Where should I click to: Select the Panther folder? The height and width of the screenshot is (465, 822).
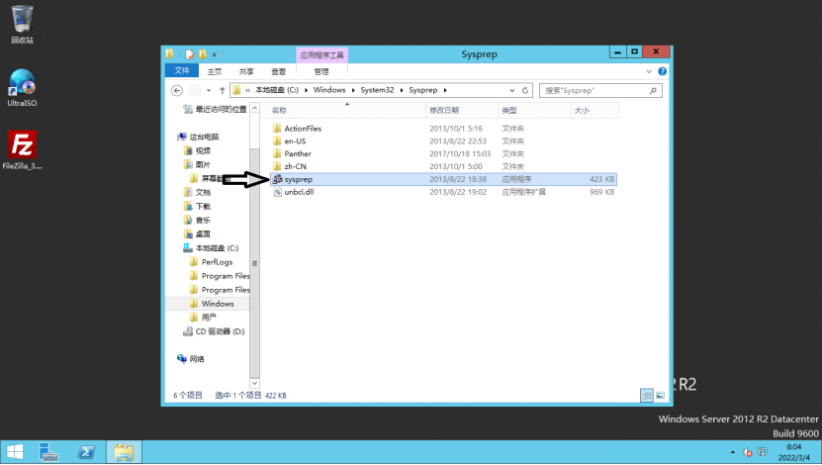click(297, 153)
